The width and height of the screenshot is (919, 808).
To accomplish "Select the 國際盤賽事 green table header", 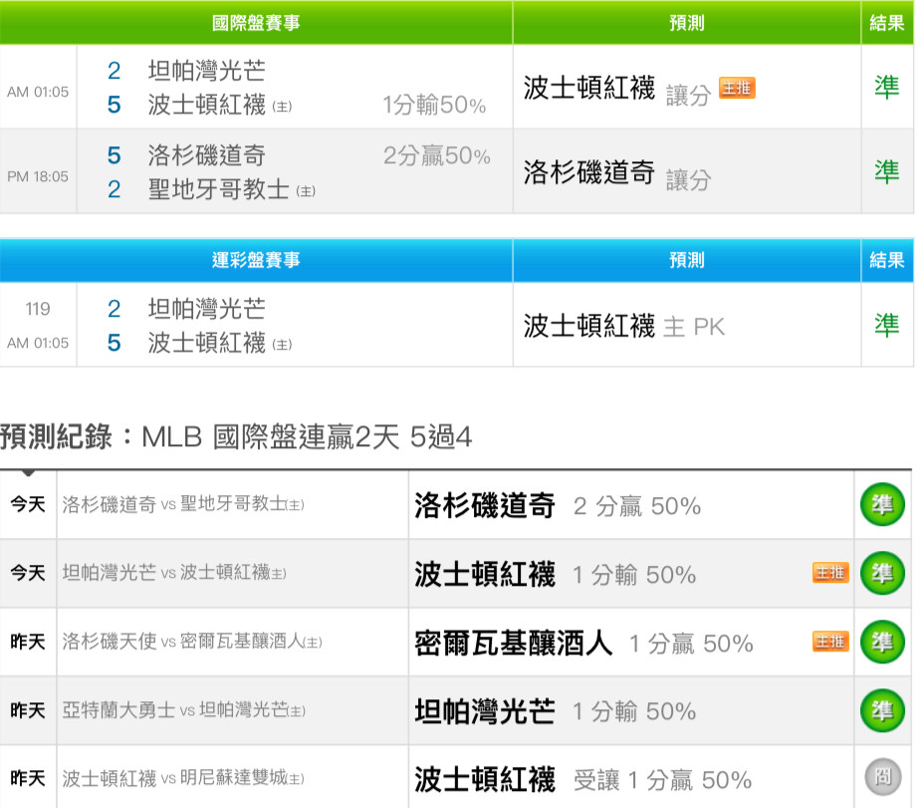I will pyautogui.click(x=256, y=22).
